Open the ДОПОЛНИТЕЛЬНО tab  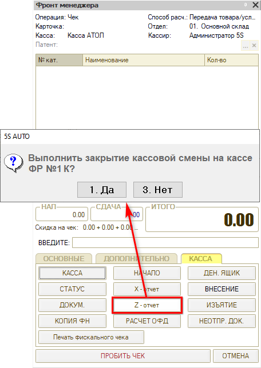137,259
